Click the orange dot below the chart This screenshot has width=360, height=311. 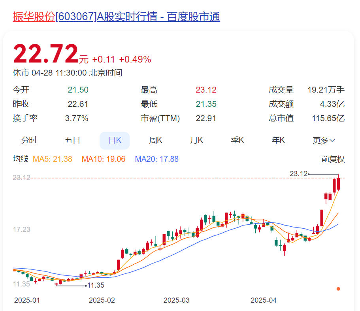pyautogui.click(x=338, y=289)
